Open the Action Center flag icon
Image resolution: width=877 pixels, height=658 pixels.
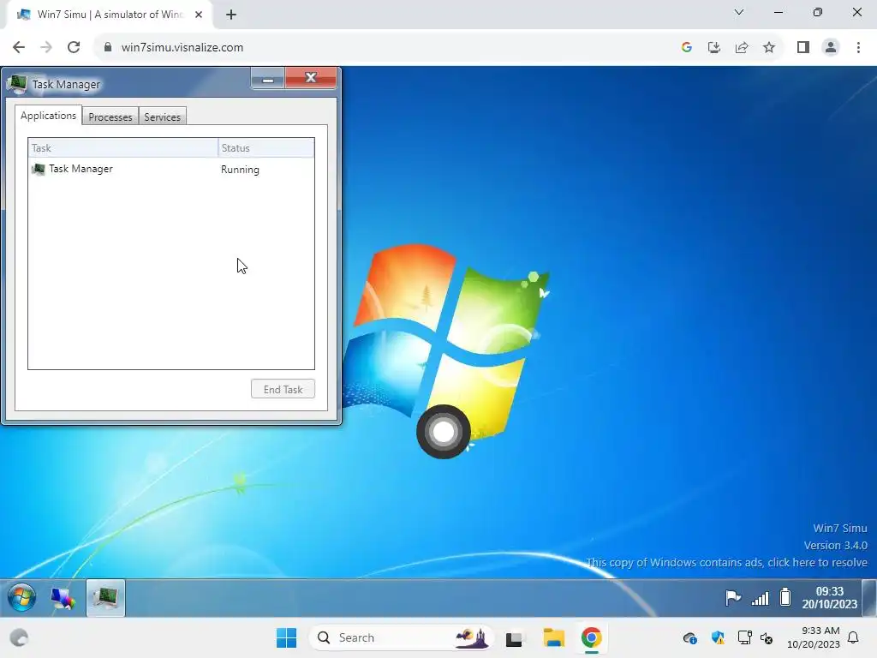click(733, 597)
